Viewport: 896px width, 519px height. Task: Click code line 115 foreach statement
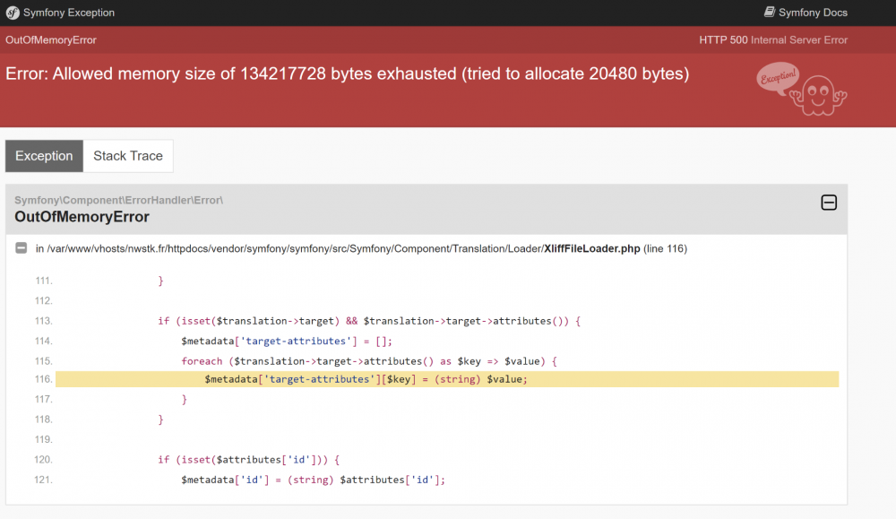coord(369,361)
